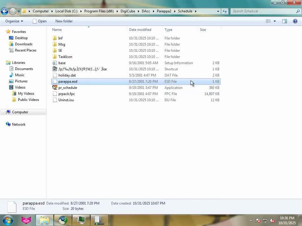Viewport: 302px width, 226px height.
Task: Open the recent pages dropdown arrow
Action: coord(19,11)
